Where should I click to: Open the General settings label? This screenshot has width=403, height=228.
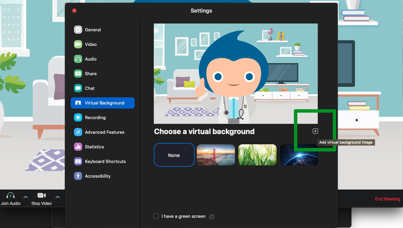(x=93, y=30)
